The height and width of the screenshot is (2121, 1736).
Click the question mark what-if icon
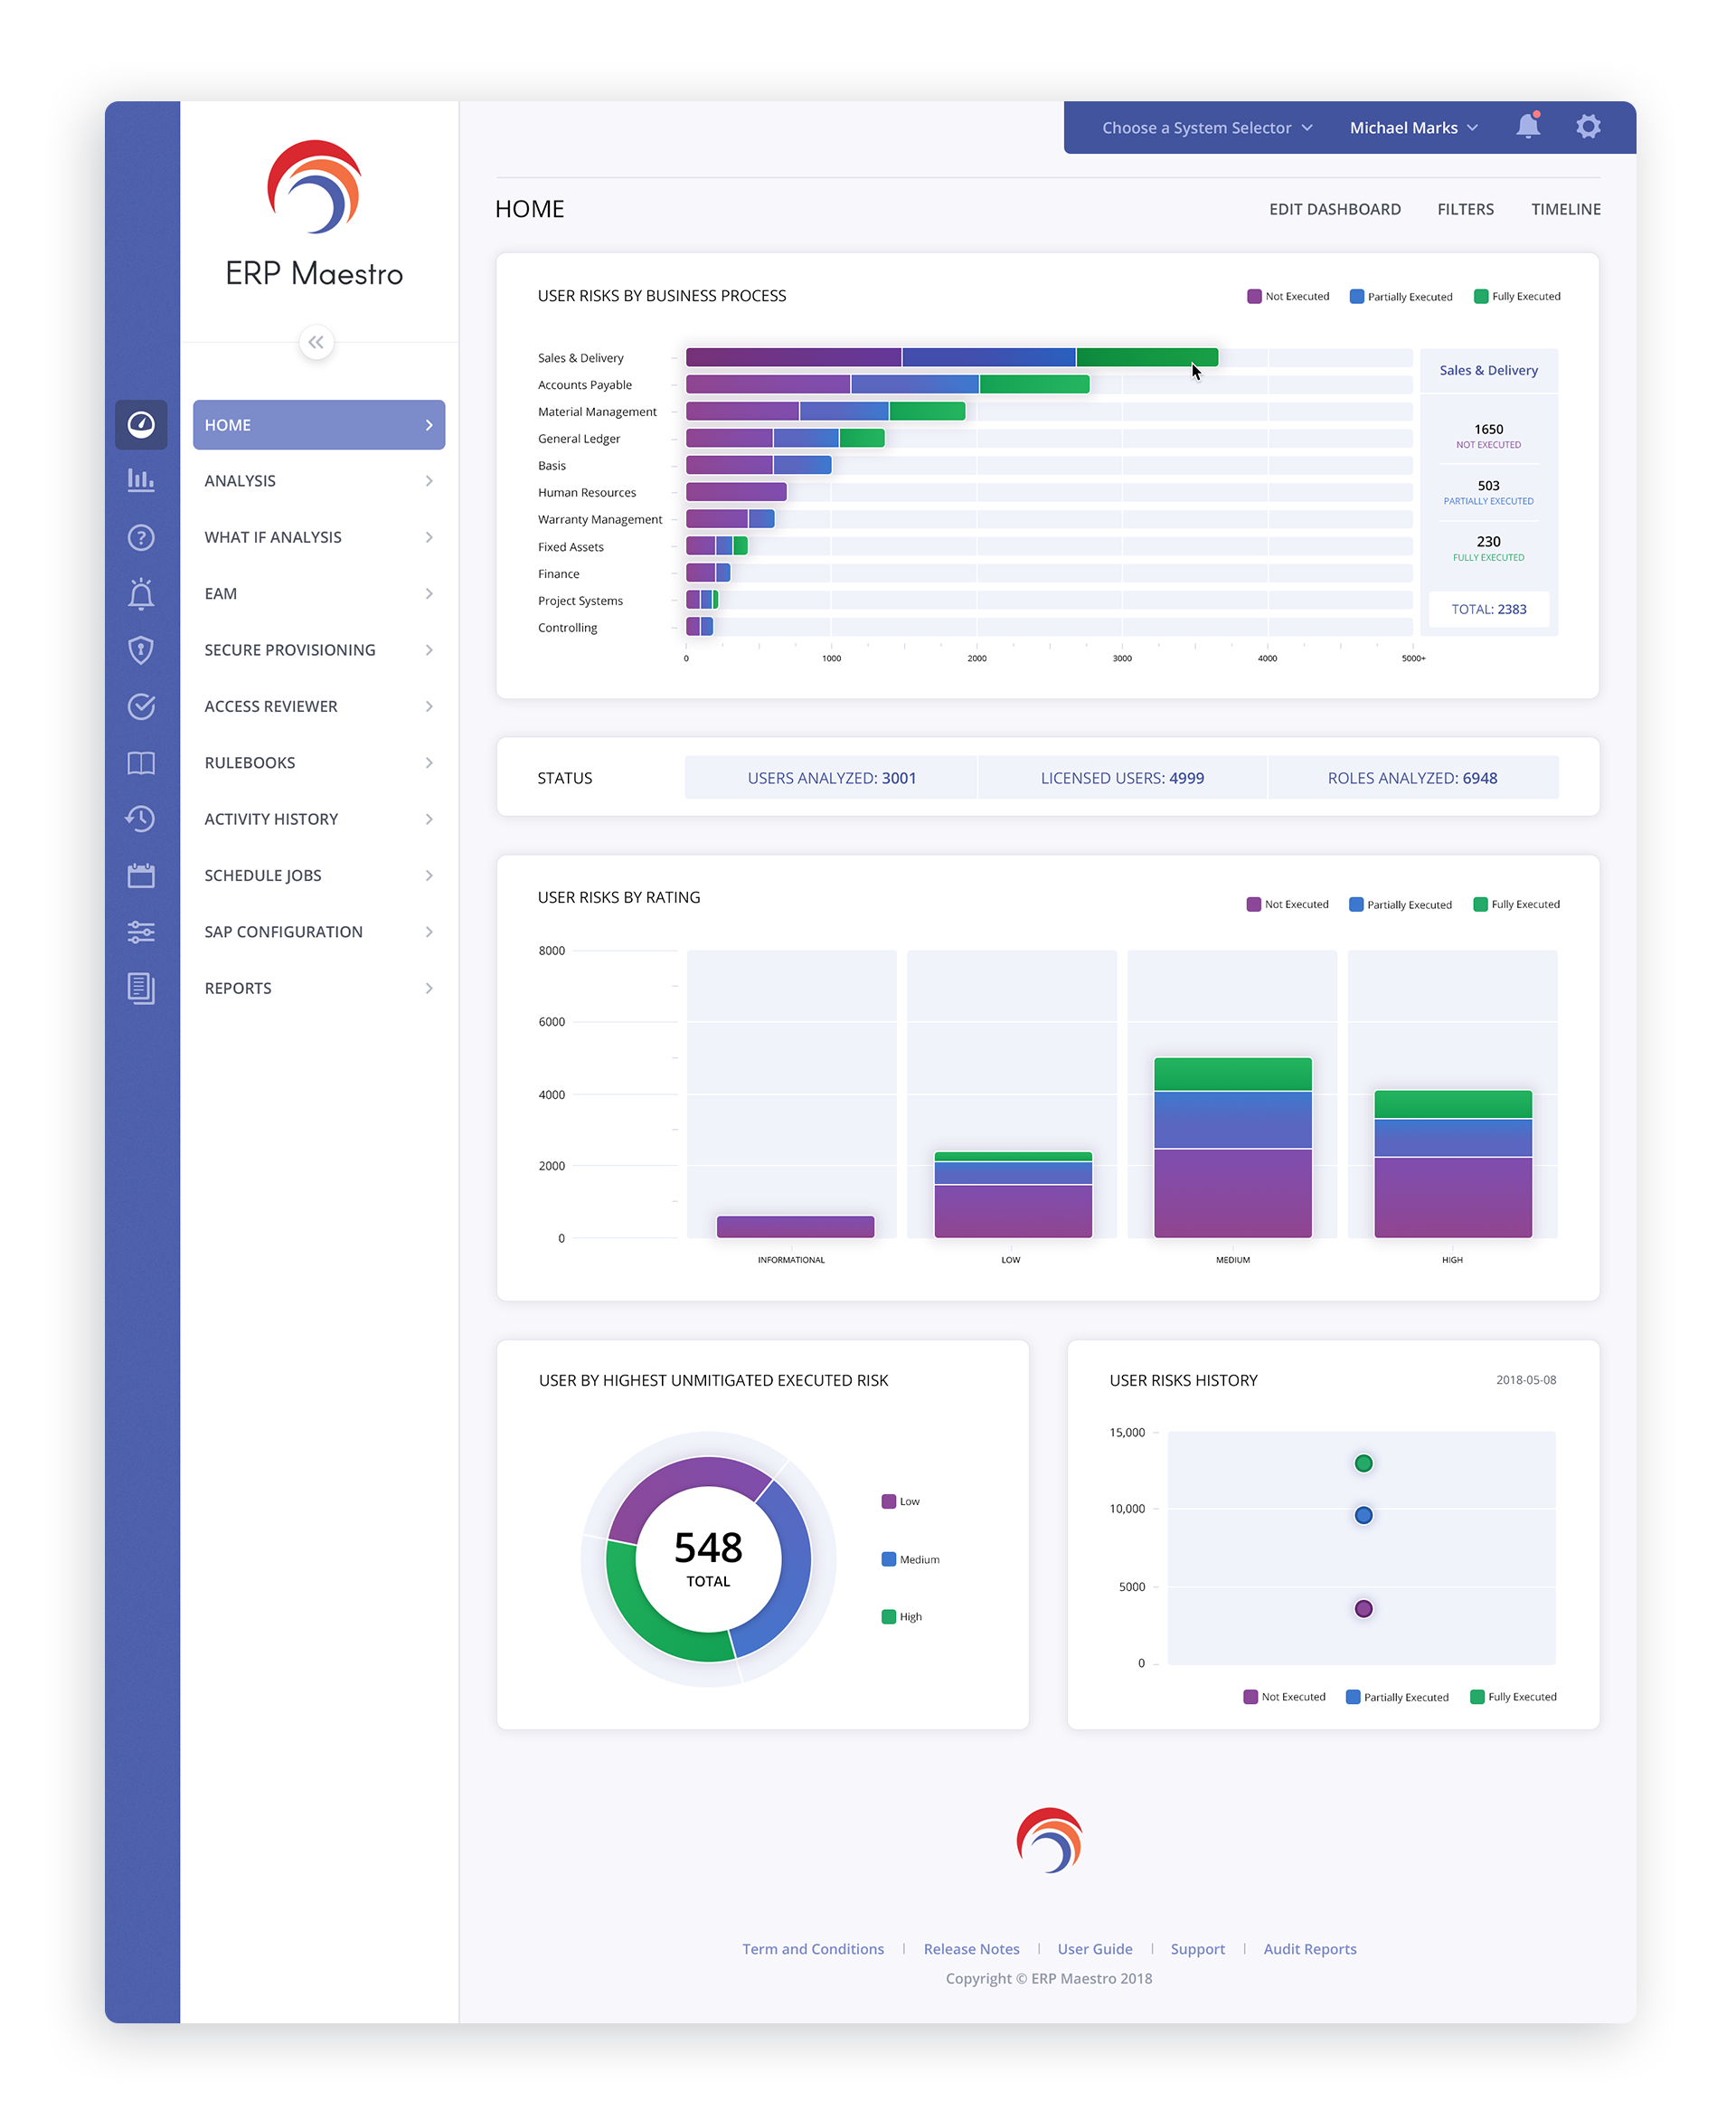pyautogui.click(x=141, y=537)
